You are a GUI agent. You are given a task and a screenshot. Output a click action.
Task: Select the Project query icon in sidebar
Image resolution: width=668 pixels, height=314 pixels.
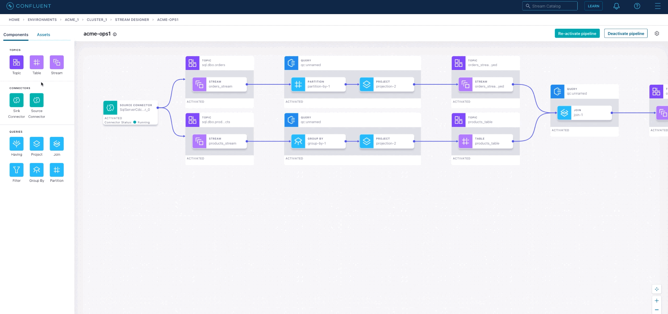tap(36, 144)
